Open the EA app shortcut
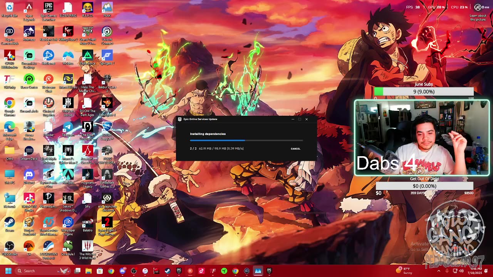The image size is (493, 277). [29, 249]
